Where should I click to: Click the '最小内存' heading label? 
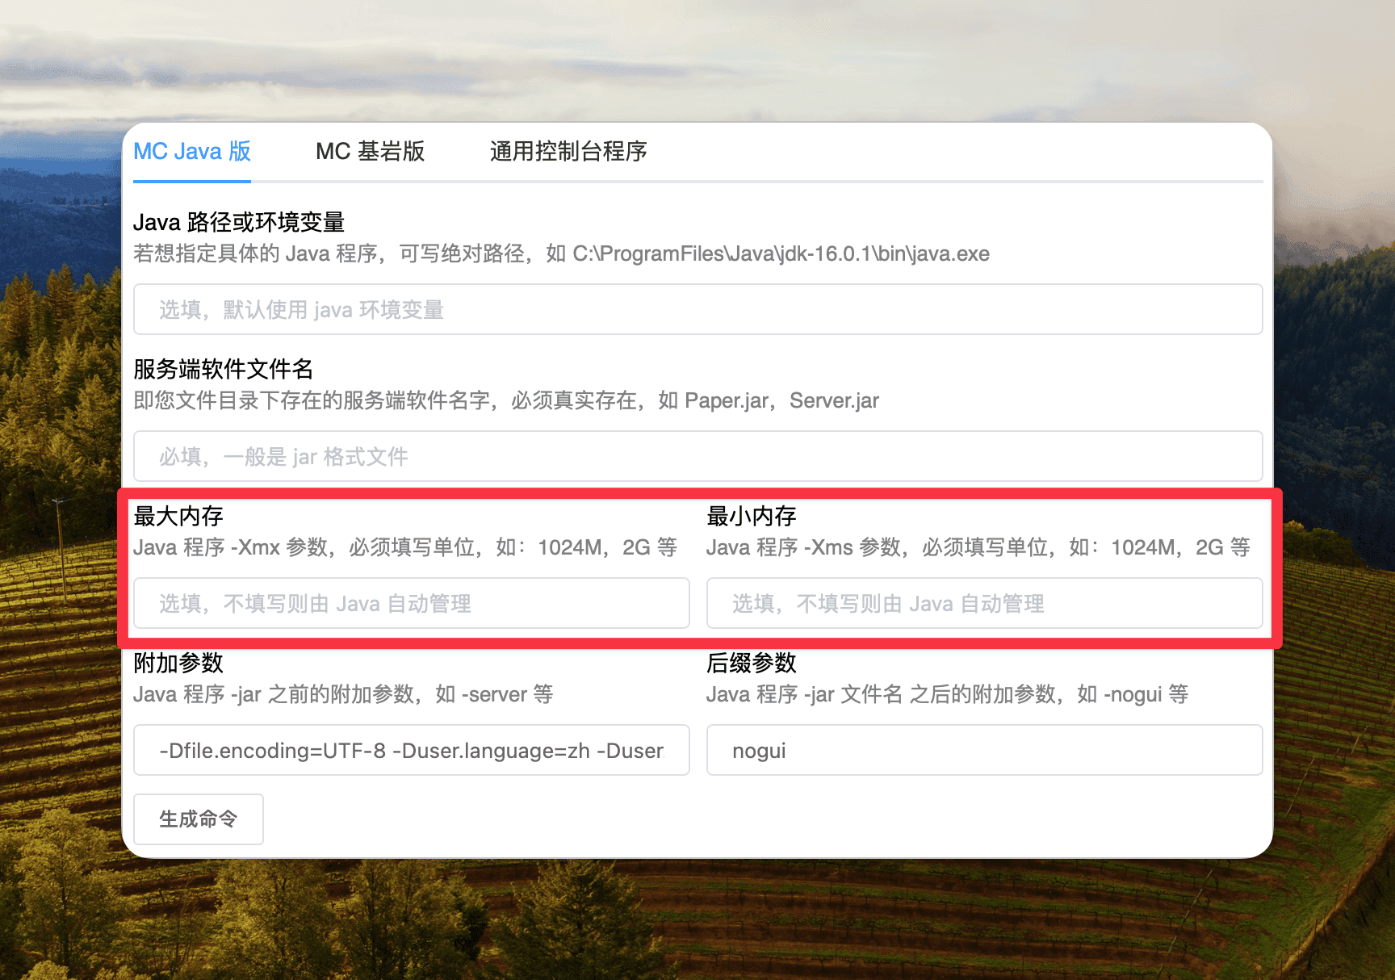(x=752, y=516)
